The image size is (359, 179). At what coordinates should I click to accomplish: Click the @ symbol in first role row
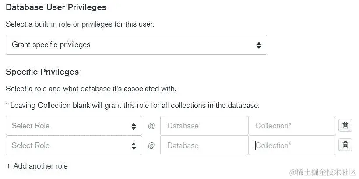(151, 126)
